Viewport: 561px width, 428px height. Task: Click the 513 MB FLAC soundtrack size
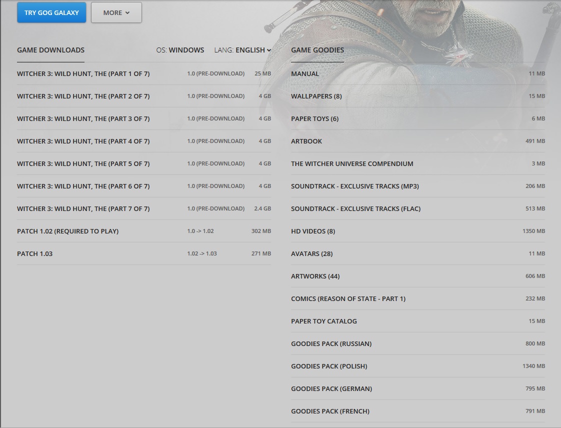(535, 208)
